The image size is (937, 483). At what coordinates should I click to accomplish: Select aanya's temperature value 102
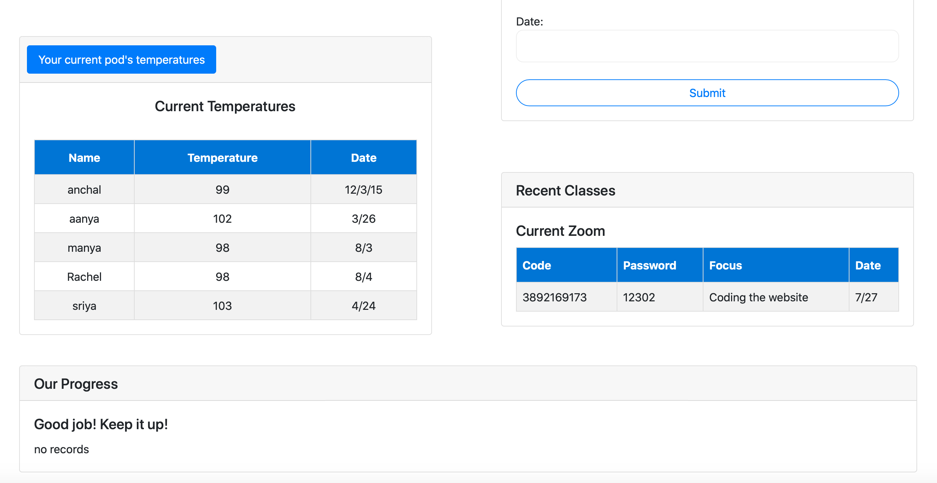(x=222, y=219)
